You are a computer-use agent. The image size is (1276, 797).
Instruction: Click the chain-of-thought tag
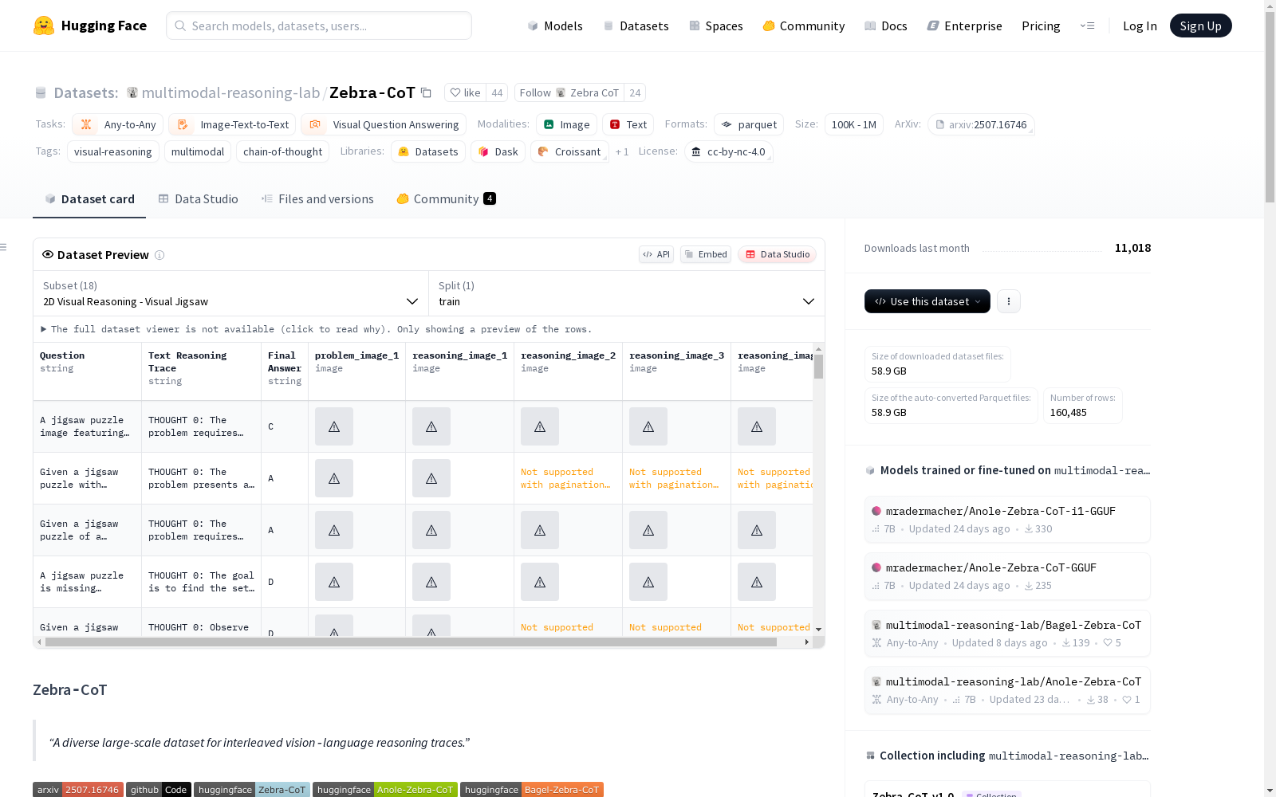click(x=283, y=151)
